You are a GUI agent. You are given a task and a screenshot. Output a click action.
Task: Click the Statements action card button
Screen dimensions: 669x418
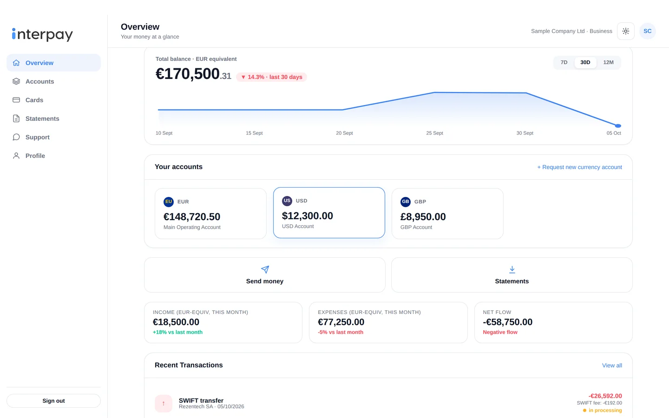coord(512,275)
